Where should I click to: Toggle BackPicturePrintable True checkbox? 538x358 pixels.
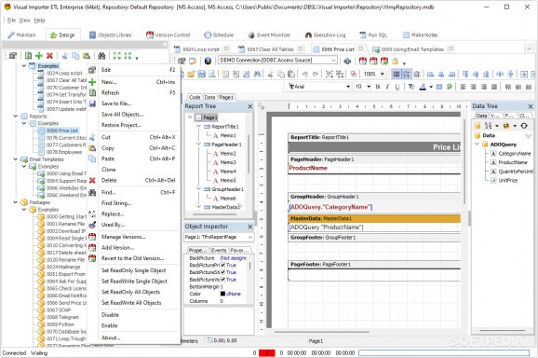tap(223, 265)
